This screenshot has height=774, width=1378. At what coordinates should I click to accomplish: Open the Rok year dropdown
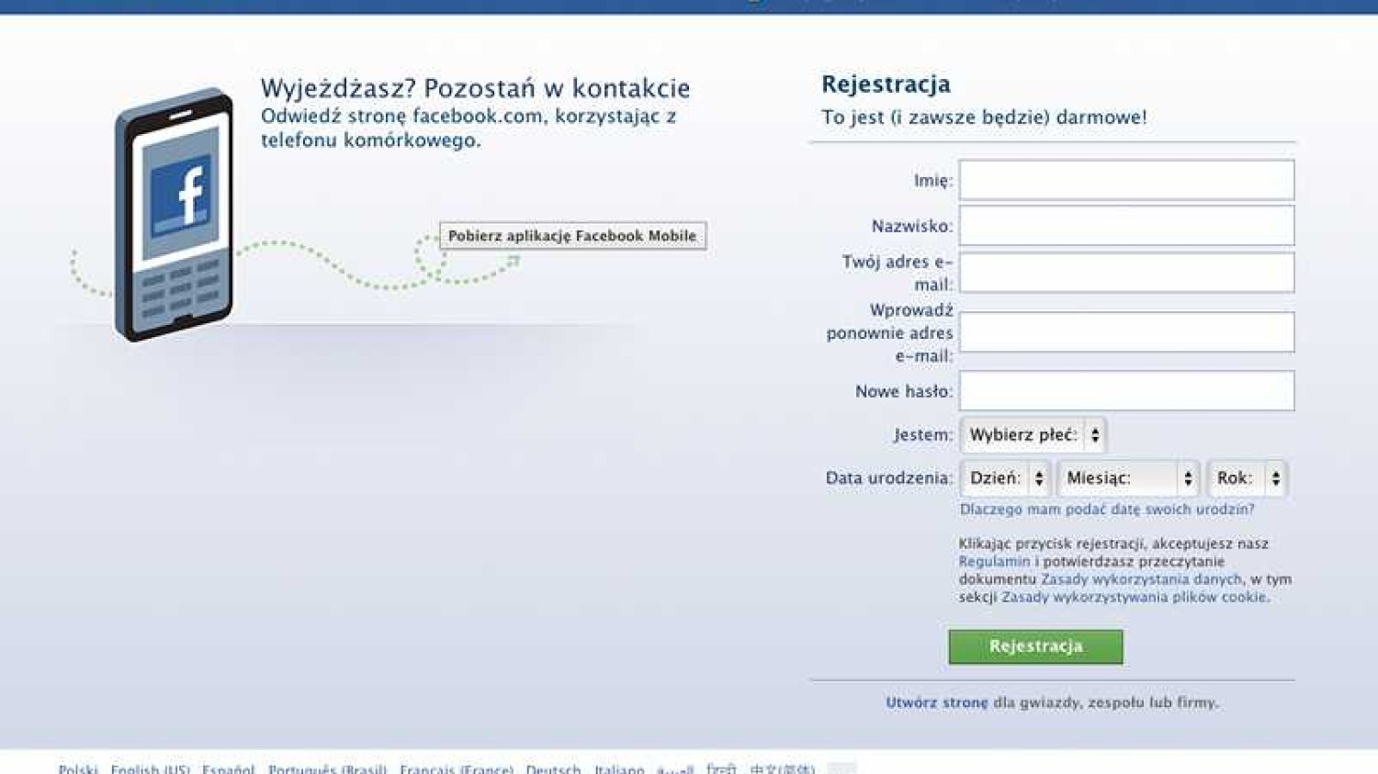pos(1248,478)
